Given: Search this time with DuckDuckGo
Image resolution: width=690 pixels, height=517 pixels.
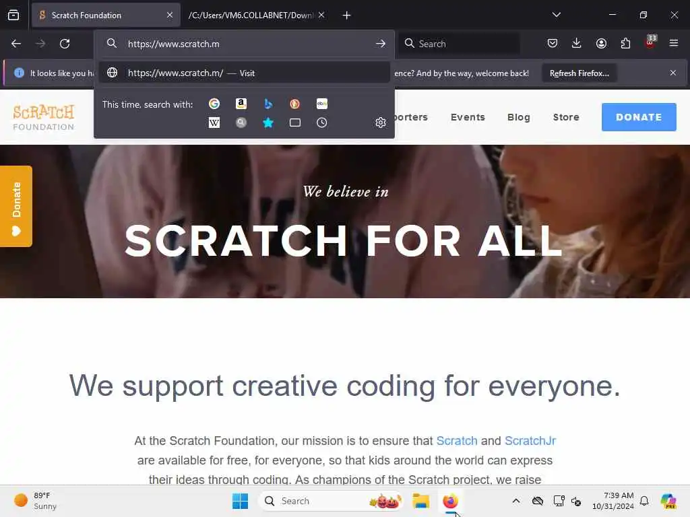Looking at the screenshot, I should [x=295, y=104].
